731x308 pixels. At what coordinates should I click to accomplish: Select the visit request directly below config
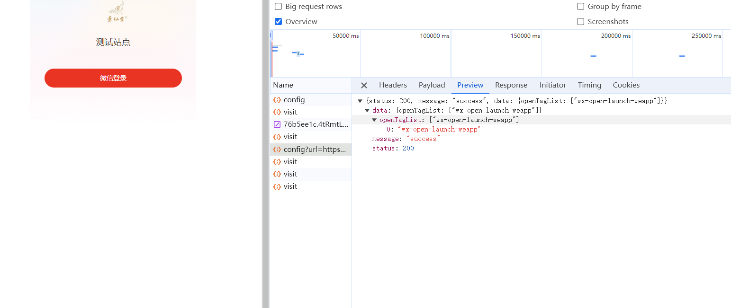coord(311,112)
